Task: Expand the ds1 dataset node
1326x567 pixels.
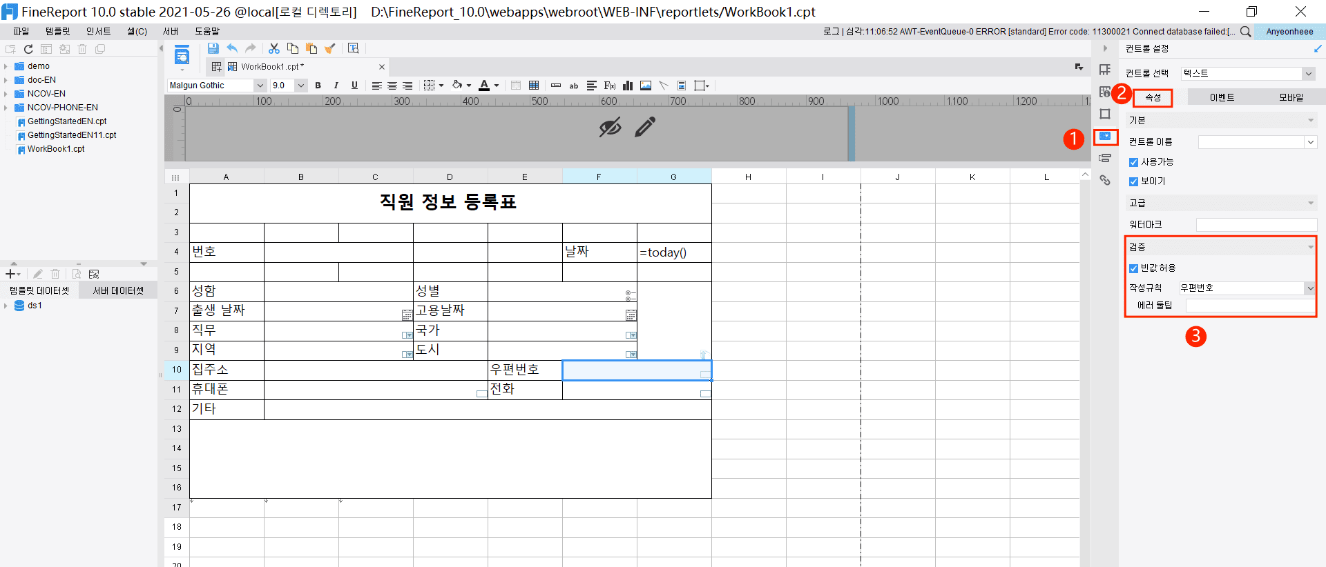Action: pos(6,306)
